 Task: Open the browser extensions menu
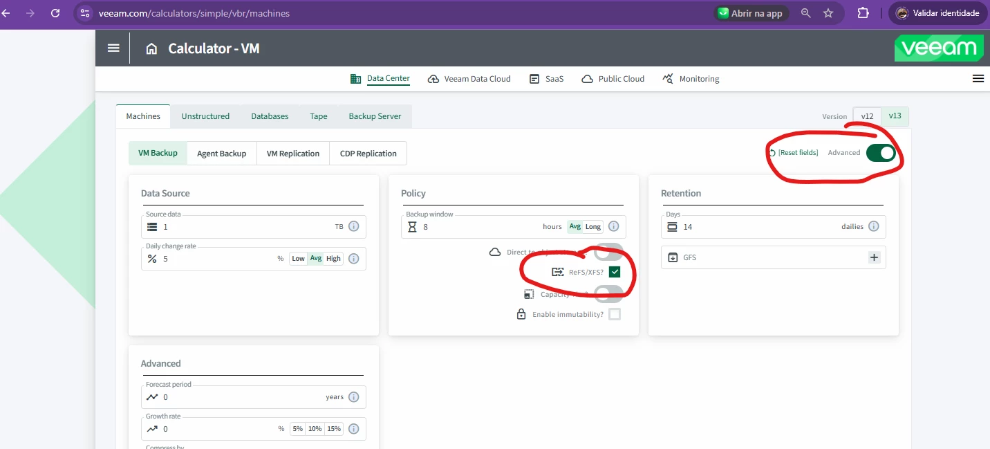tap(863, 13)
